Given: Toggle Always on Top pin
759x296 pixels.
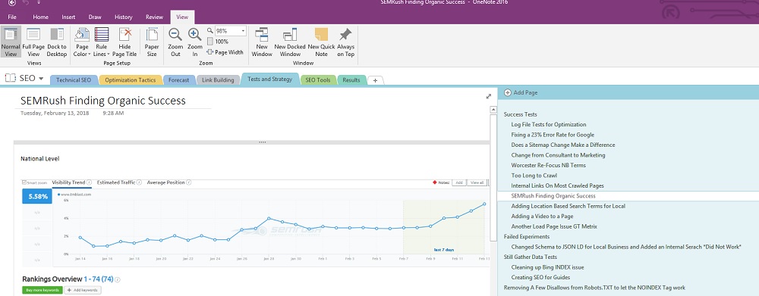Looking at the screenshot, I should tap(345, 42).
